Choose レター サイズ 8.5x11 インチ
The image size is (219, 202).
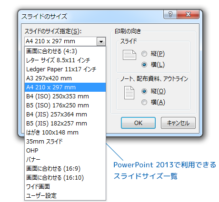pyautogui.click(x=65, y=60)
